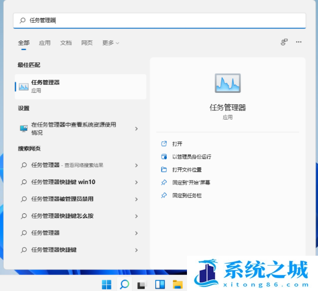
Task: Expand the 更多 dropdown filter
Action: click(110, 43)
